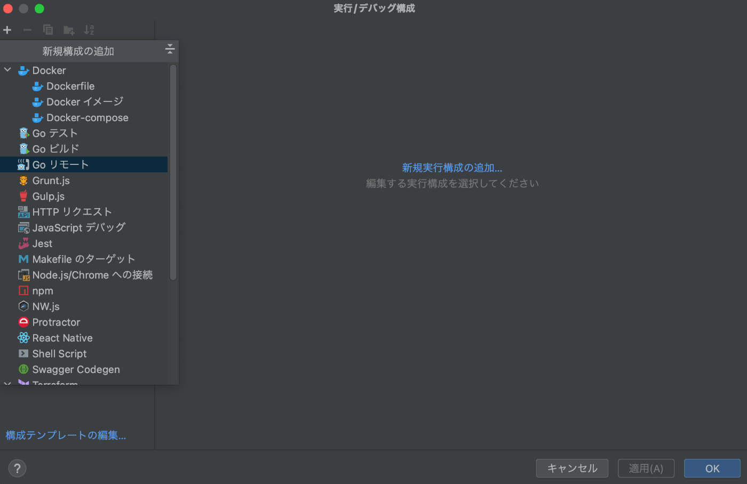Click the collapse icon in popup header
Viewport: 747px width, 484px height.
(x=170, y=49)
